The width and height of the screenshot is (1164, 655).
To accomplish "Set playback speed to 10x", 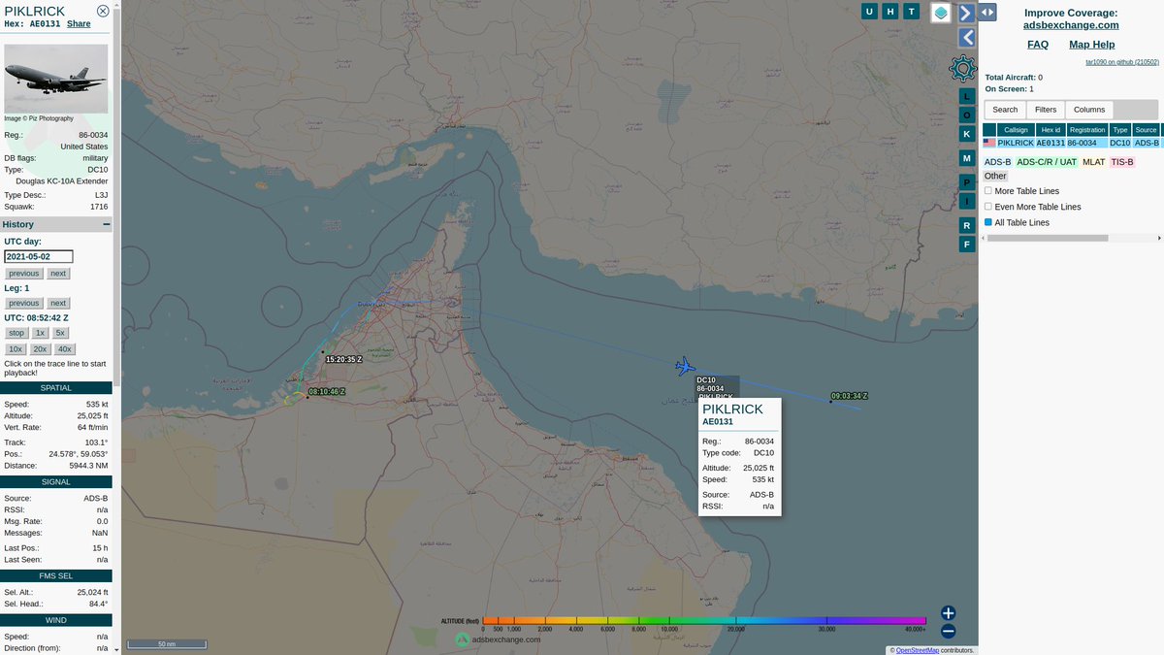I will pos(16,349).
